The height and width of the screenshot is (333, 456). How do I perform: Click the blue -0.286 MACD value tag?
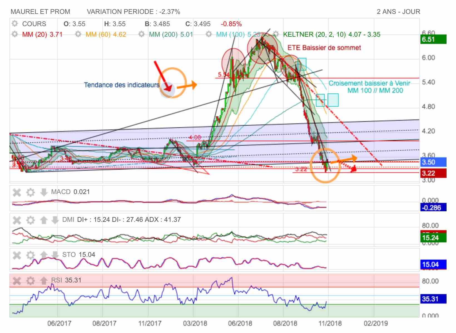[x=433, y=207]
